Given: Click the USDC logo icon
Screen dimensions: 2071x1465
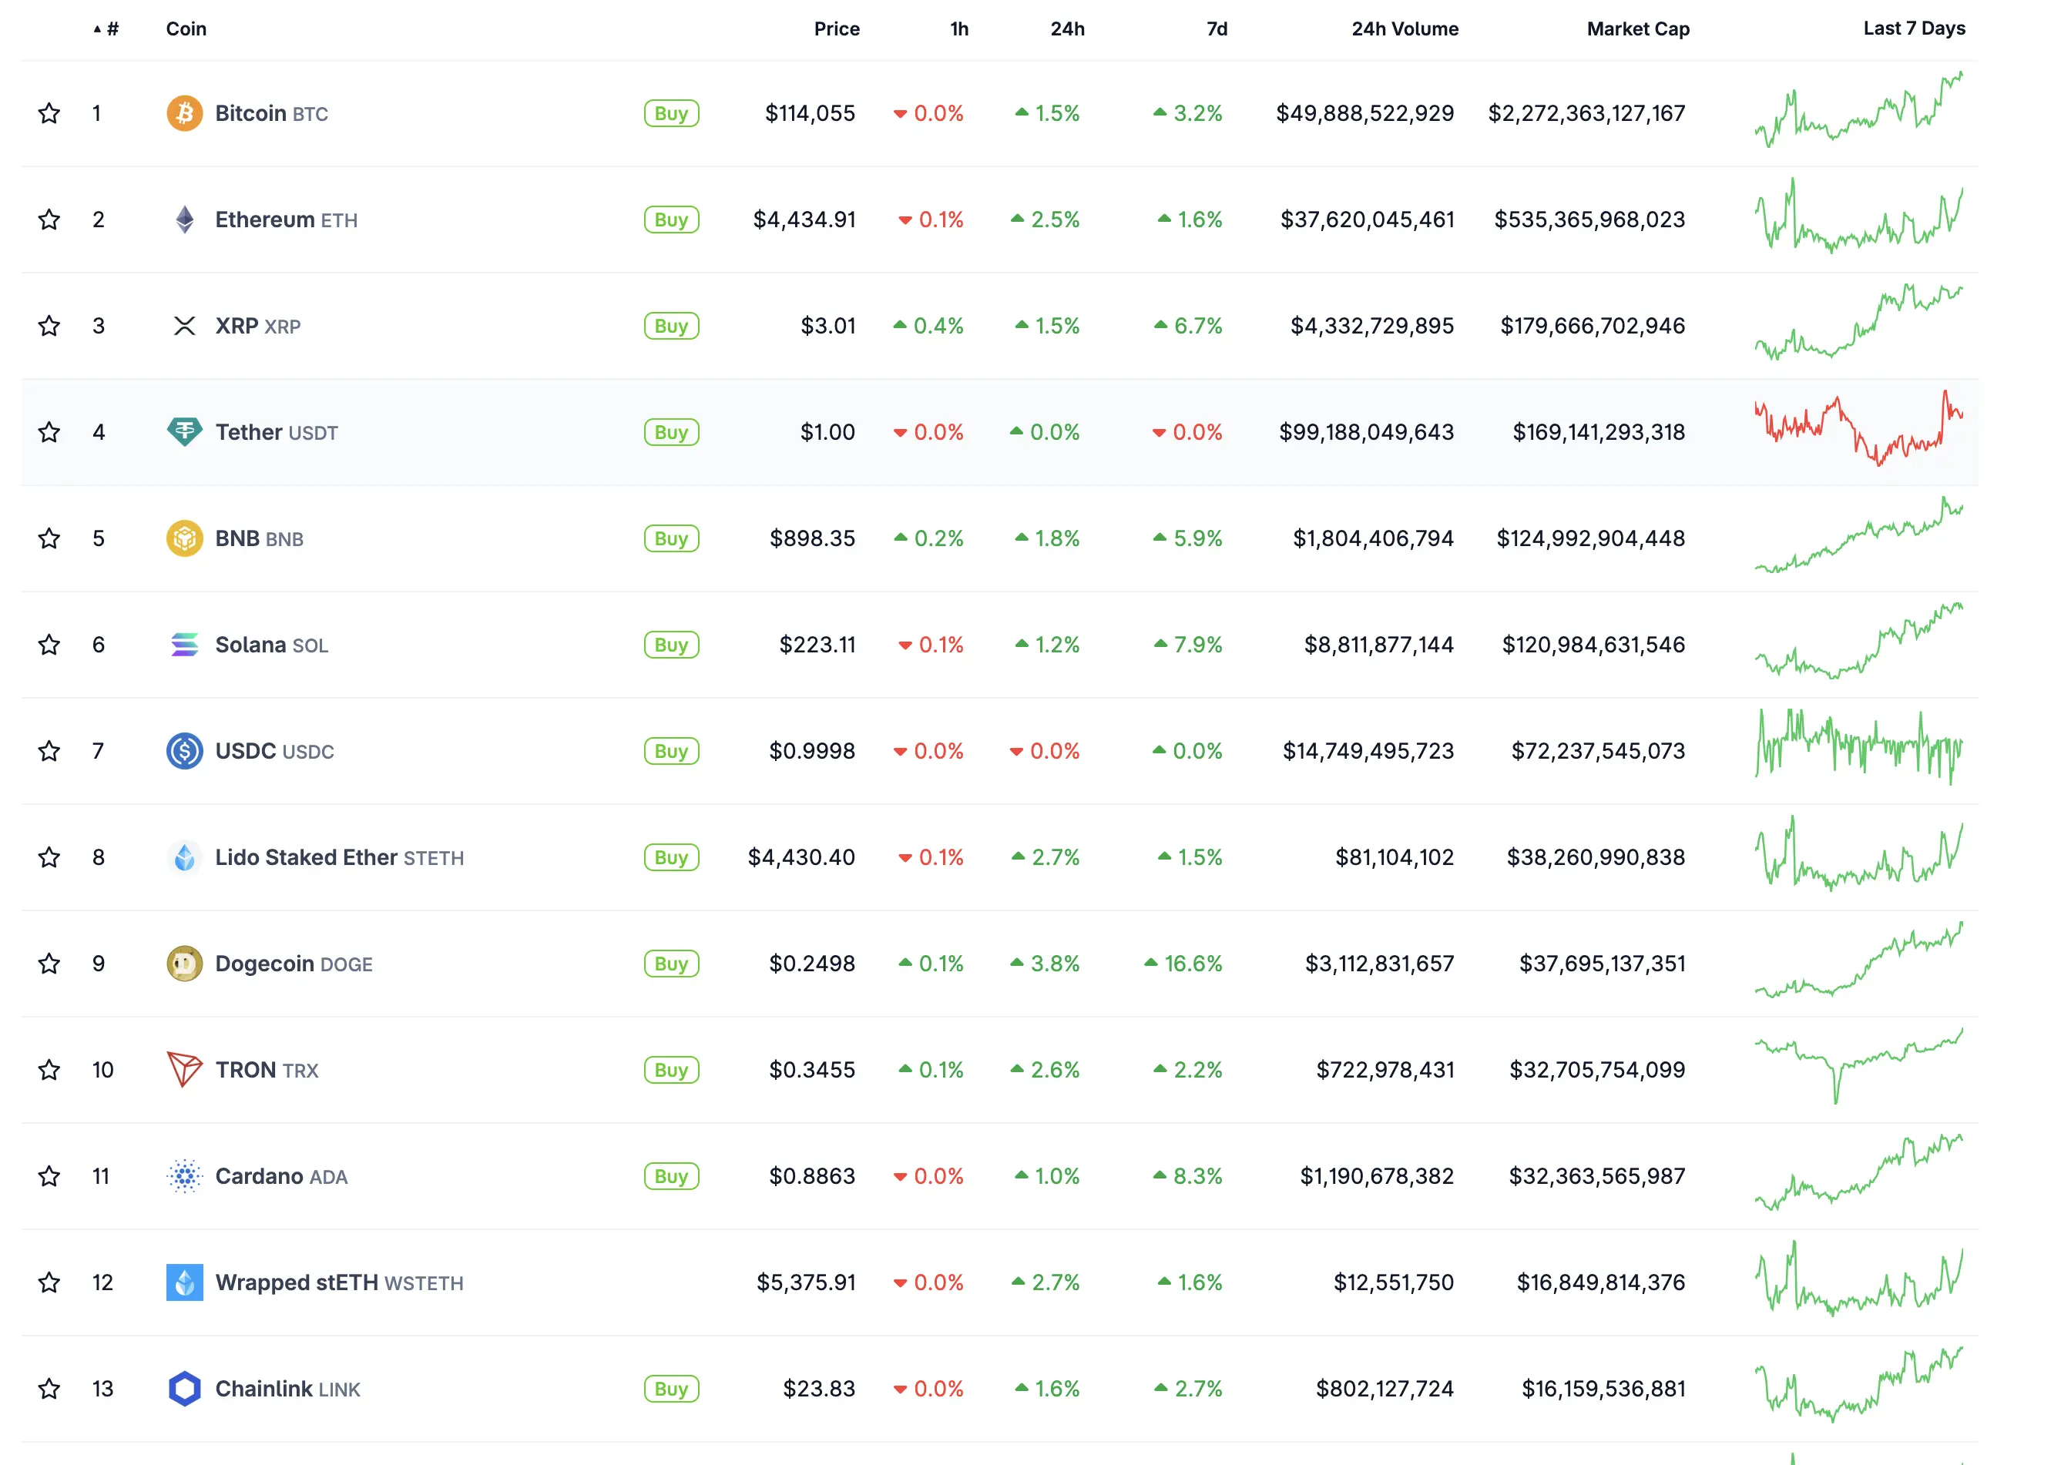Looking at the screenshot, I should (x=185, y=750).
